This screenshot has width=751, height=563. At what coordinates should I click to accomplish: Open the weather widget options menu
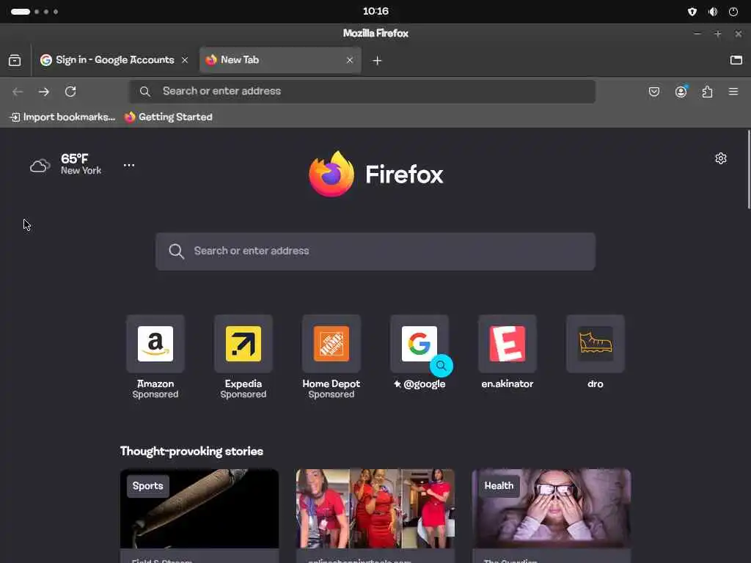pos(129,165)
